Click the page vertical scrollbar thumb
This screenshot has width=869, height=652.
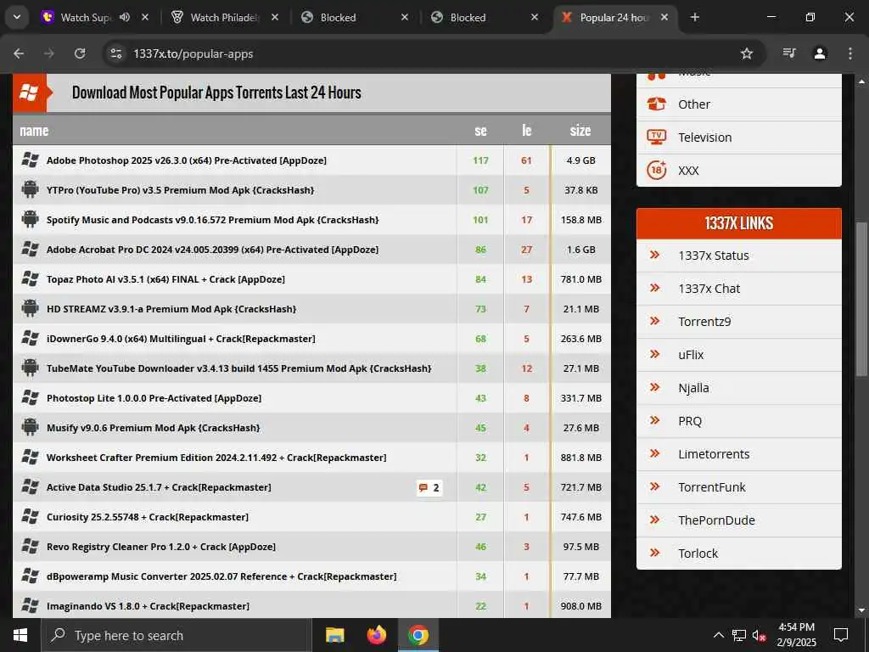click(861, 300)
